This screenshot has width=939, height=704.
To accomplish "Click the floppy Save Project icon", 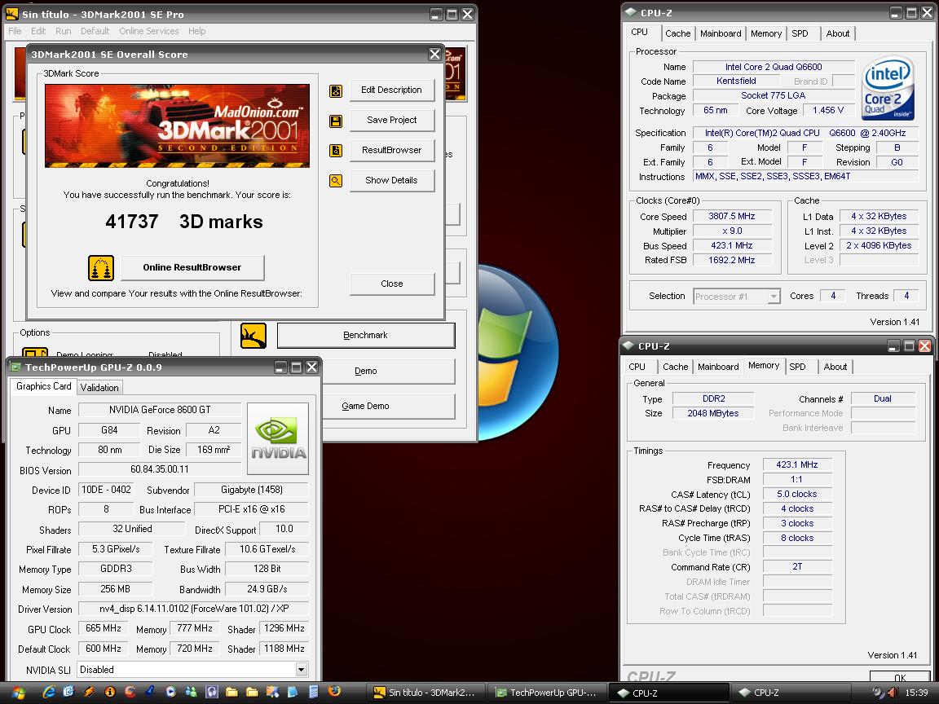I will click(336, 121).
